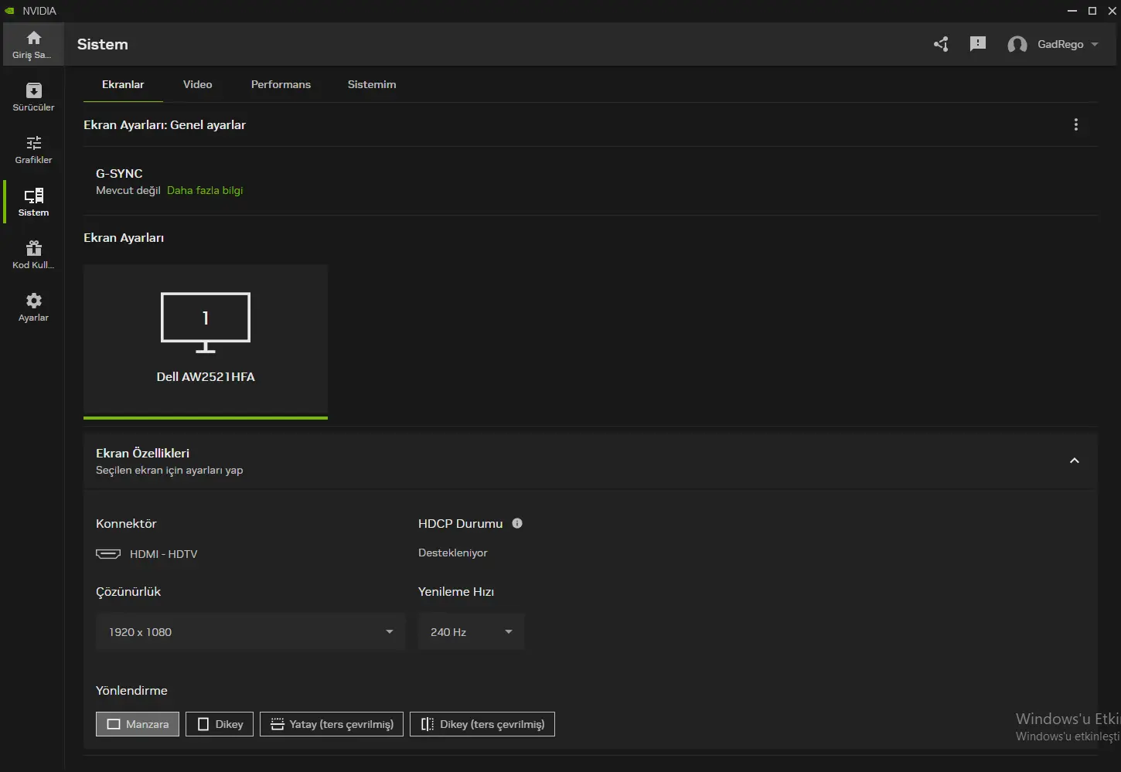1121x772 pixels.
Task: Switch to the Ekranlar tab
Action: (x=123, y=84)
